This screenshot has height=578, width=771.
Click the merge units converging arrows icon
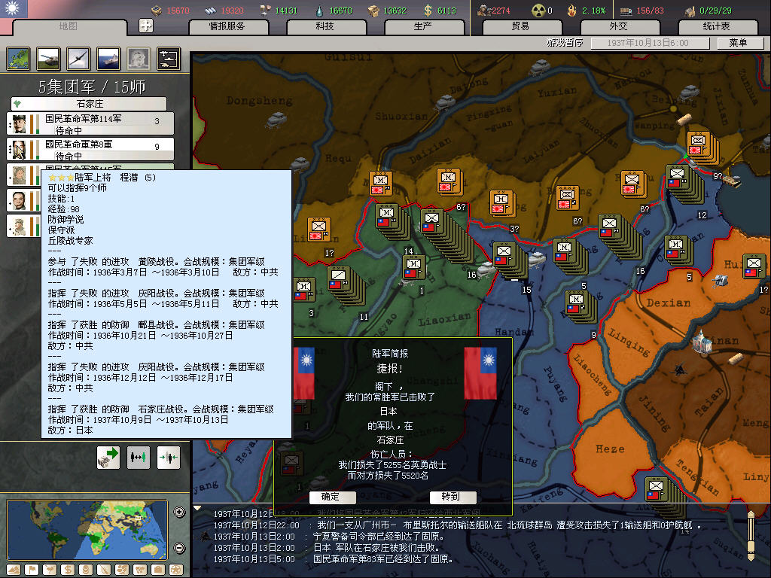(169, 457)
